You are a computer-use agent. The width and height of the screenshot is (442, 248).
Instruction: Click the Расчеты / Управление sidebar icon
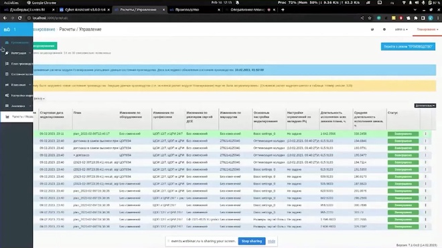coord(7,116)
